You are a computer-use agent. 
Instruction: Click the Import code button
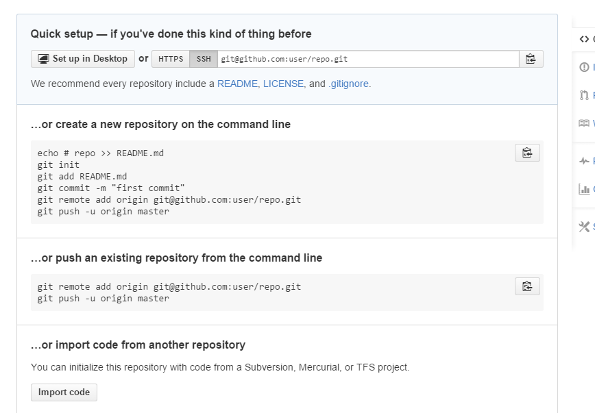click(x=64, y=392)
